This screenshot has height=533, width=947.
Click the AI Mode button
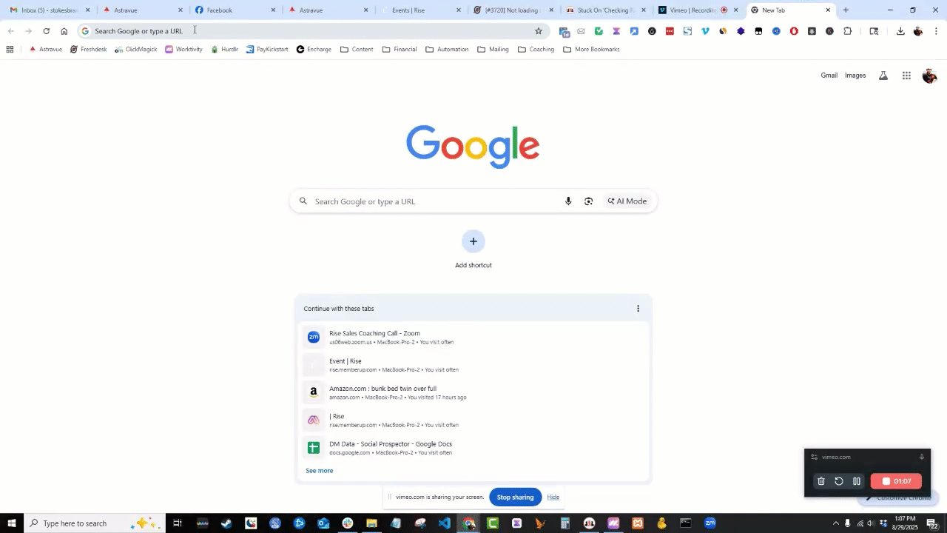(x=627, y=201)
